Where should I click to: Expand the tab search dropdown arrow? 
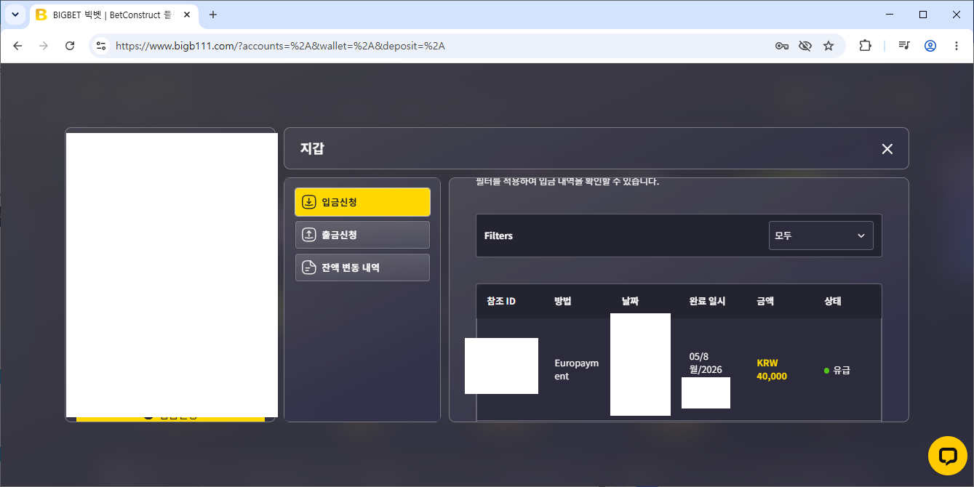pyautogui.click(x=15, y=15)
